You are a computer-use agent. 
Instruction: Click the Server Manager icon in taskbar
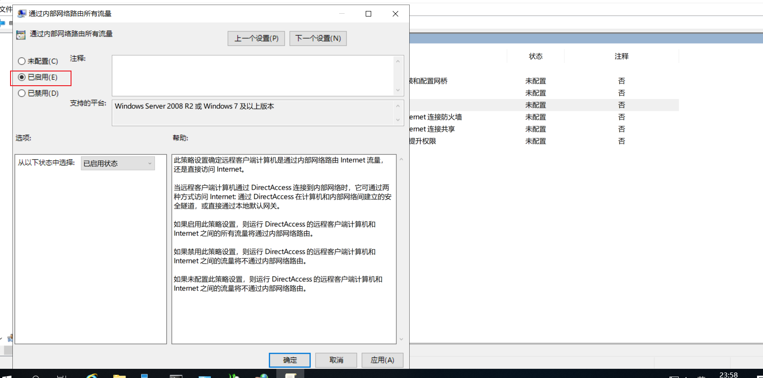144,376
